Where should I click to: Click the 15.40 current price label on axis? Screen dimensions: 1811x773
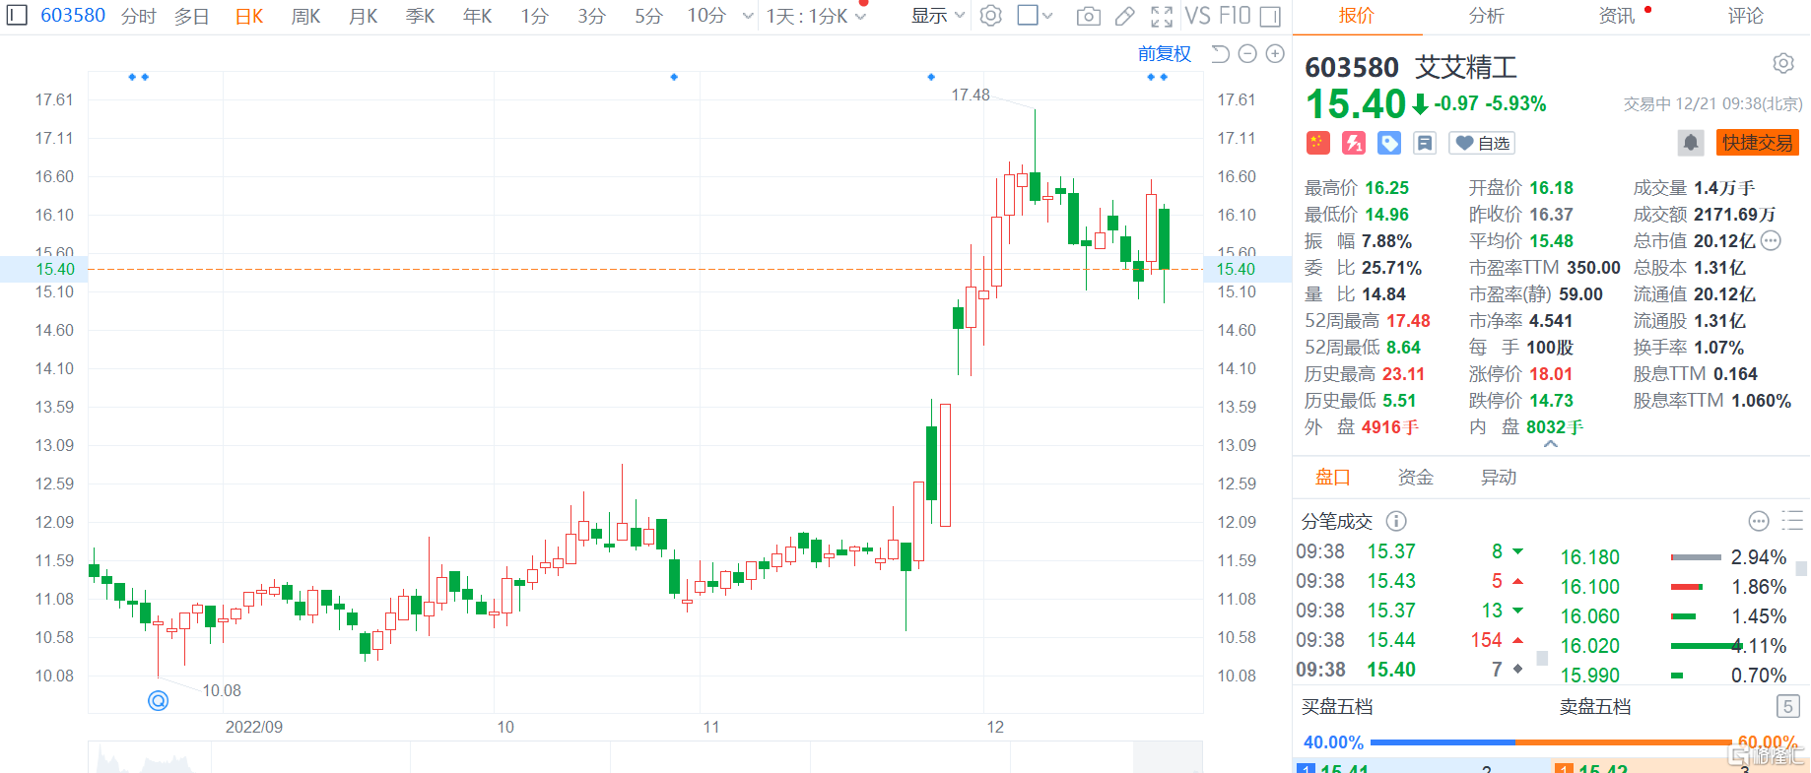[55, 269]
